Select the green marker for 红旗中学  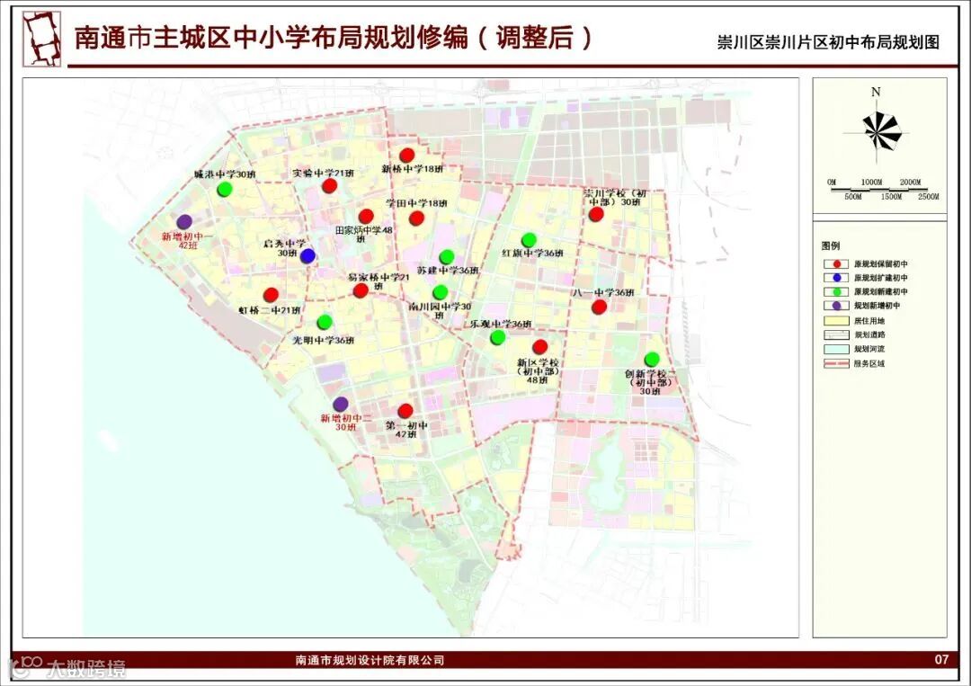point(529,239)
